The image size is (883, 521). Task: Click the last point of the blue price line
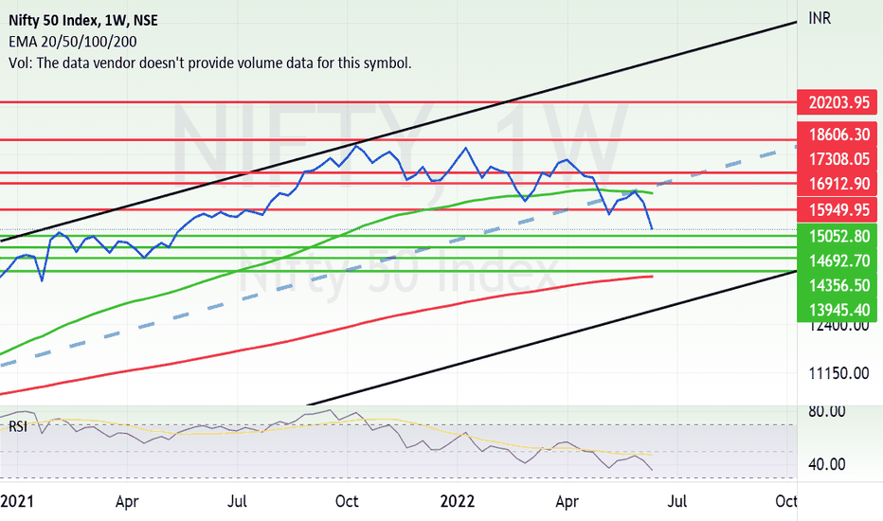[x=652, y=228]
